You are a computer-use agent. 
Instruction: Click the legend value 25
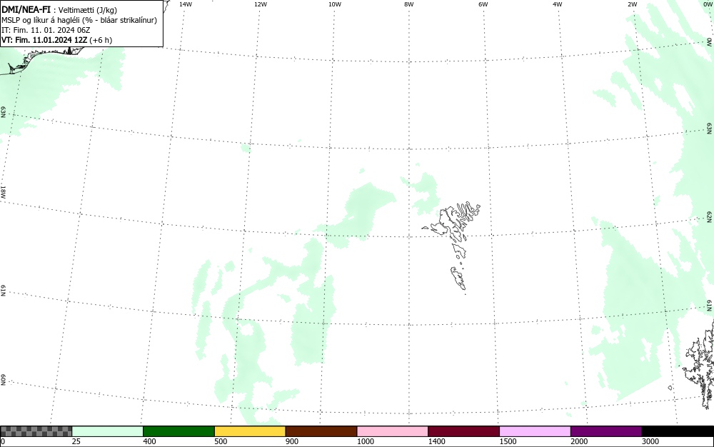click(76, 441)
